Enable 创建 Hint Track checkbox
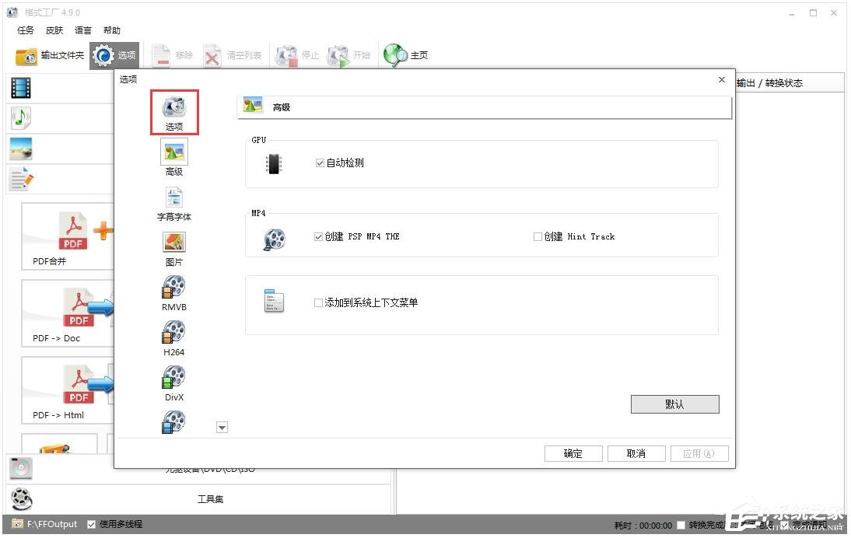This screenshot has width=851, height=538. 538,237
